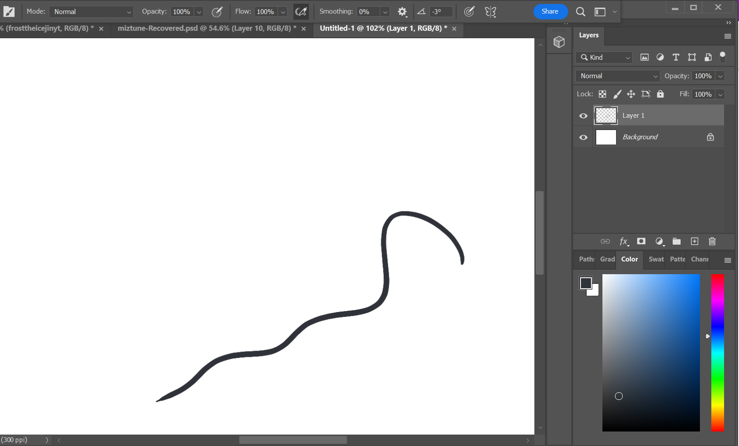Image resolution: width=739 pixels, height=446 pixels.
Task: Open the Layers panel menu
Action: (x=728, y=36)
